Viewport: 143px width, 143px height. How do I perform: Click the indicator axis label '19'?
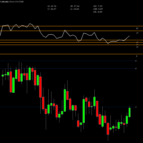pyautogui.click(x=137, y=33)
